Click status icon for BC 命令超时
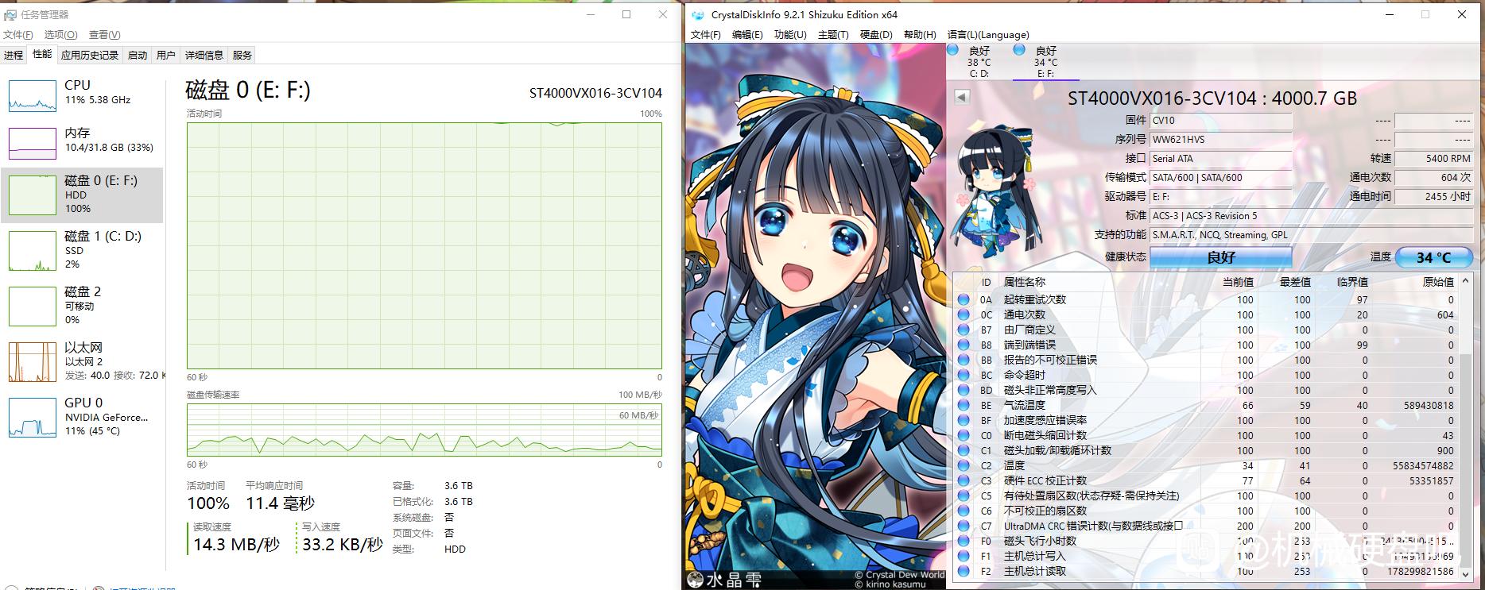This screenshot has height=590, width=1485. tap(964, 375)
